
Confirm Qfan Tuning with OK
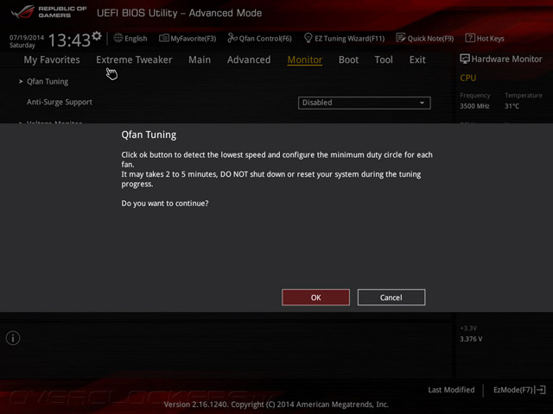[x=315, y=298]
